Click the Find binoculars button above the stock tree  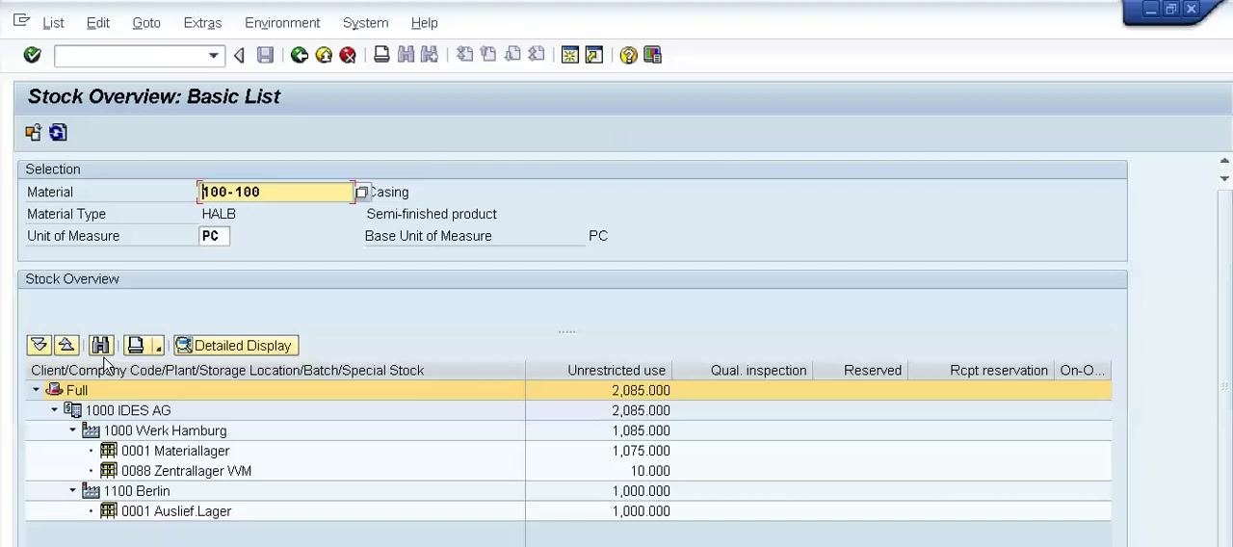point(101,345)
